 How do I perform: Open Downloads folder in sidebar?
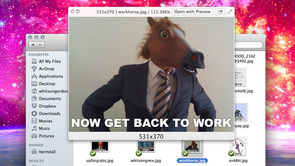[46, 113]
